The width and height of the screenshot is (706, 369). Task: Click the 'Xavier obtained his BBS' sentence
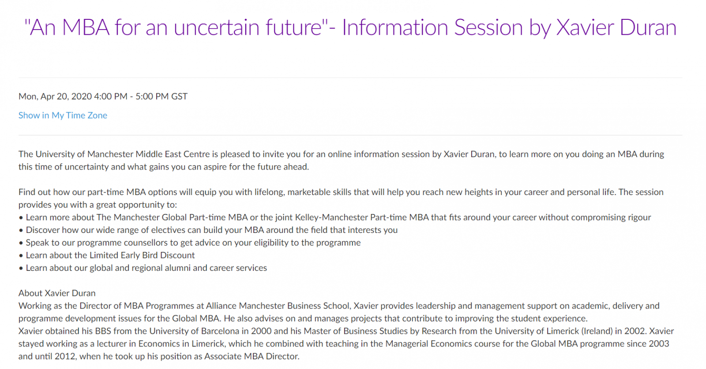(x=346, y=343)
